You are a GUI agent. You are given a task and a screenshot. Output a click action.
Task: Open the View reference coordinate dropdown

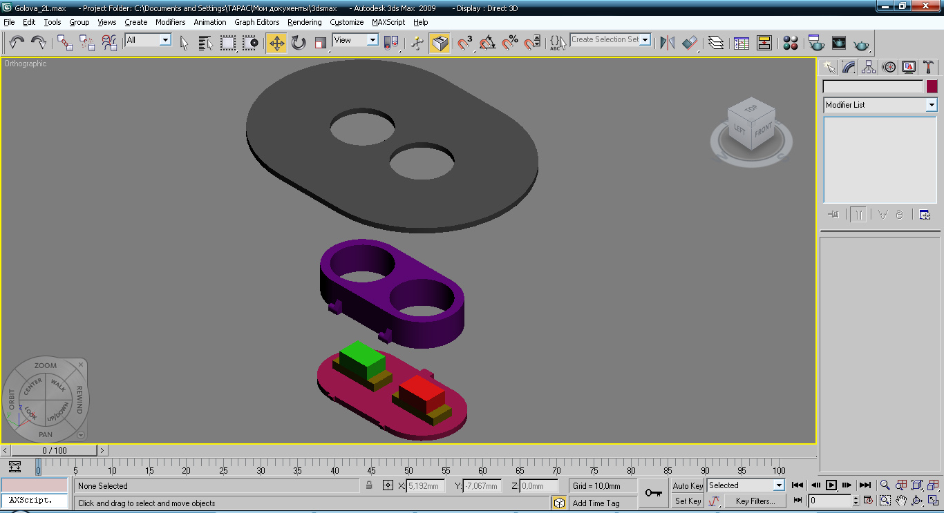pyautogui.click(x=372, y=40)
